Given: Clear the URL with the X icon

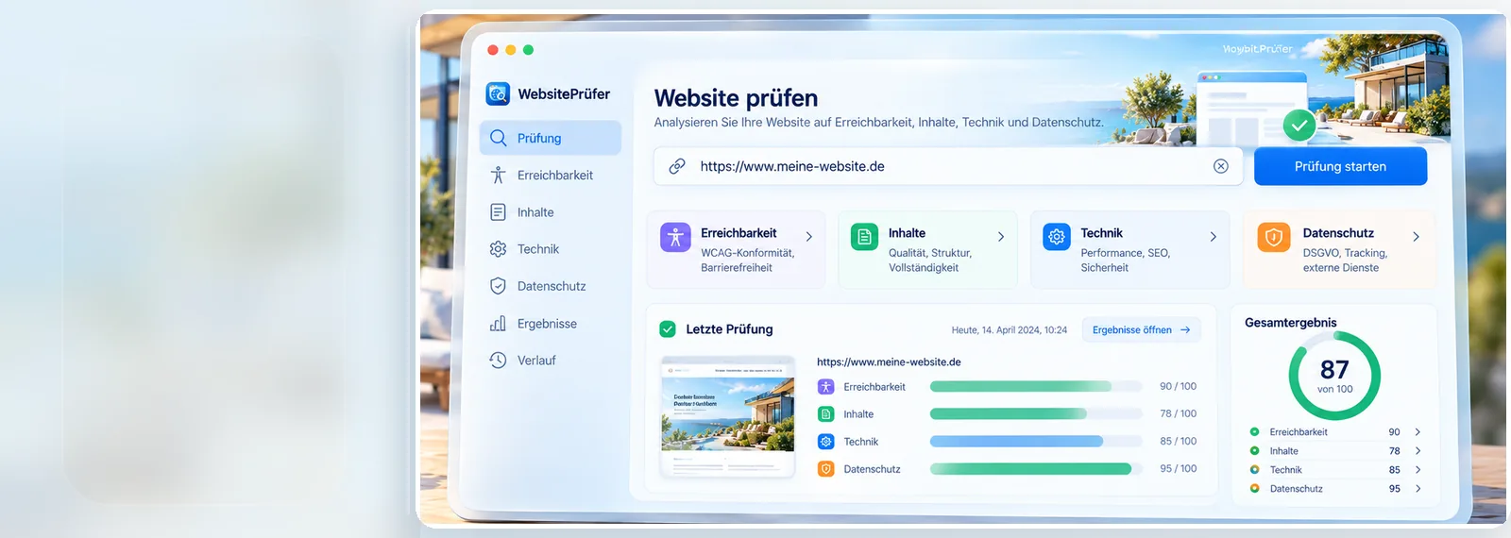Looking at the screenshot, I should point(1221,166).
